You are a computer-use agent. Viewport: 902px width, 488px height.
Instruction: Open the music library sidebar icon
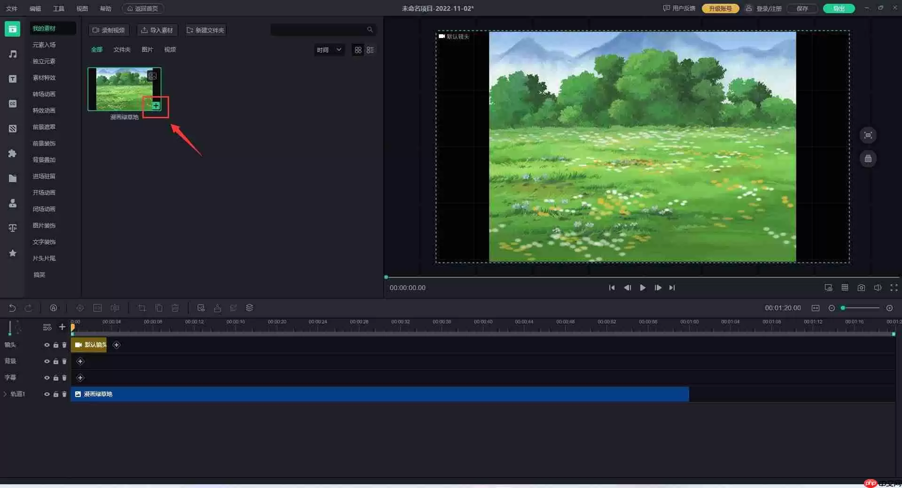point(13,54)
